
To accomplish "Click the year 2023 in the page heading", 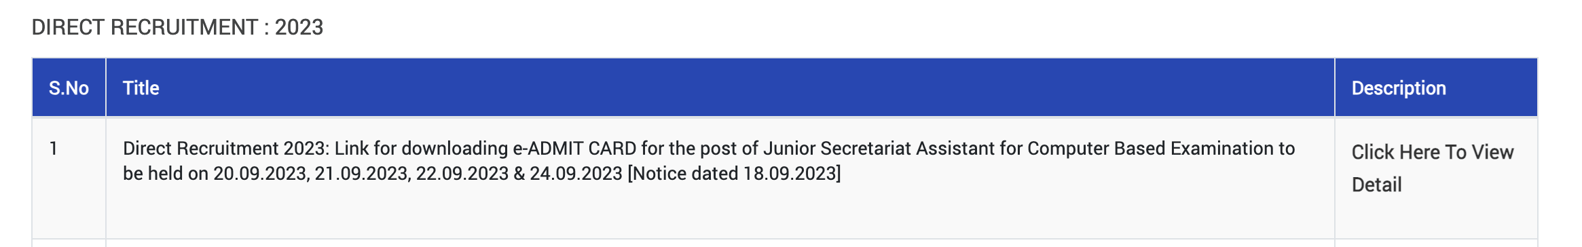I will [299, 27].
